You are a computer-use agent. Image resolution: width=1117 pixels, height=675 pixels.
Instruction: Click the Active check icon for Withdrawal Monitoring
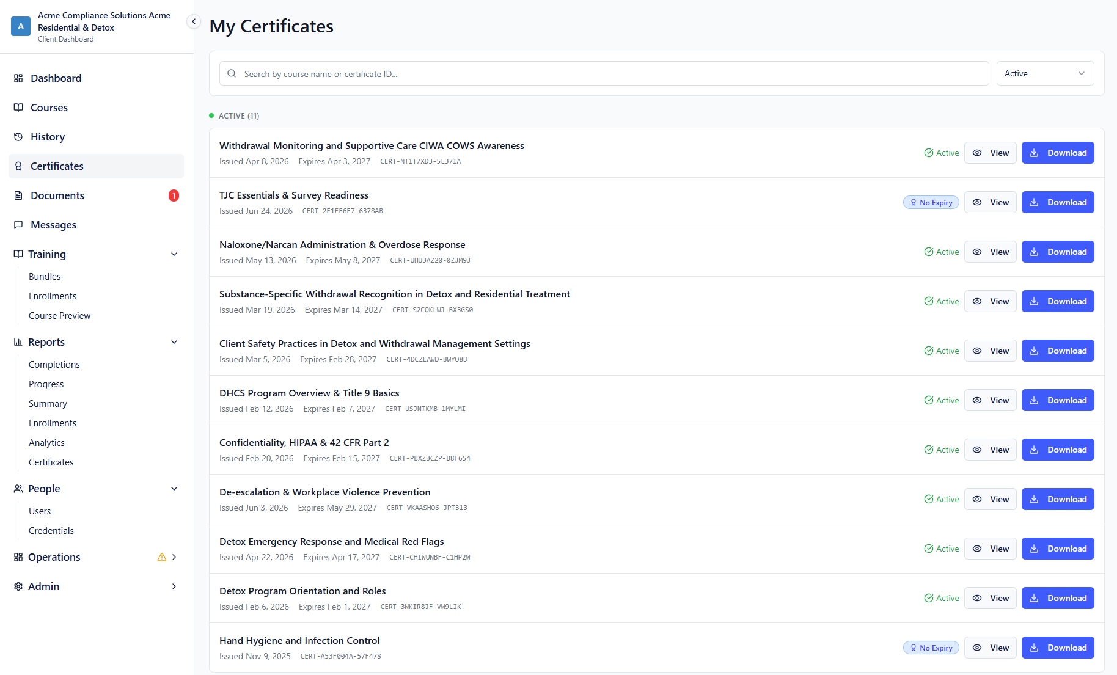coord(929,153)
